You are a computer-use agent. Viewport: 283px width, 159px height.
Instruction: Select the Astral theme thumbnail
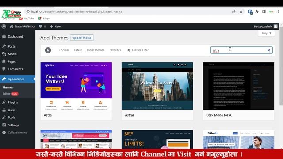[x=157, y=86]
